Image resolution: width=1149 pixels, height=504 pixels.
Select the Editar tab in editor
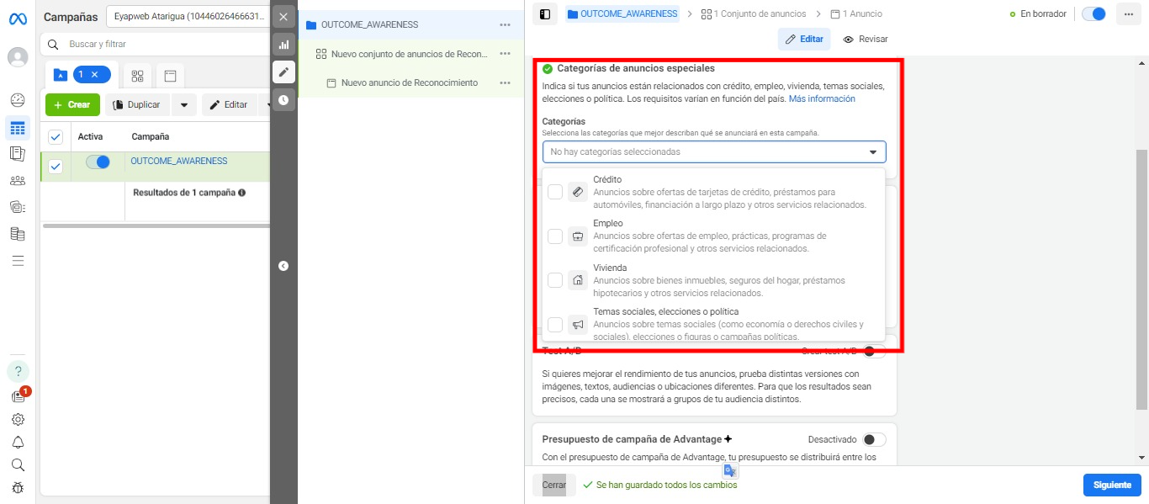click(x=804, y=40)
